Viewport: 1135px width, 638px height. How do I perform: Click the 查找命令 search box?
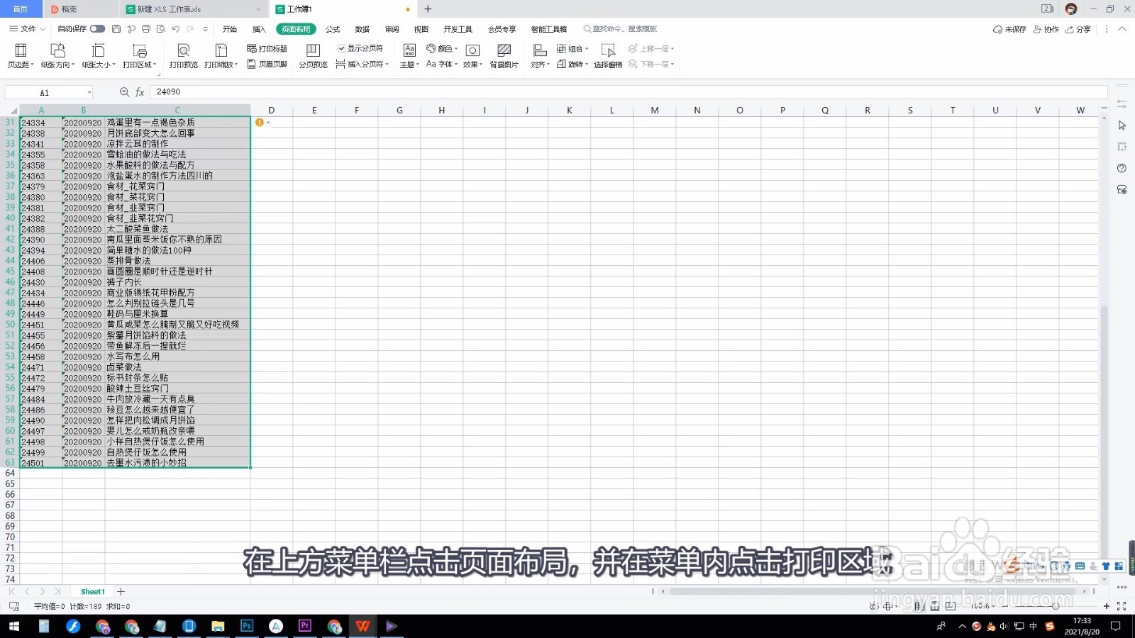pyautogui.click(x=621, y=29)
